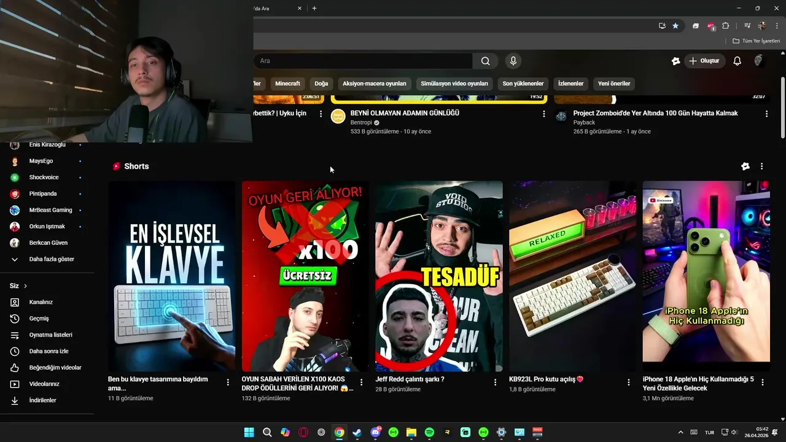Open the Opera browser taskbar icon

click(x=303, y=432)
